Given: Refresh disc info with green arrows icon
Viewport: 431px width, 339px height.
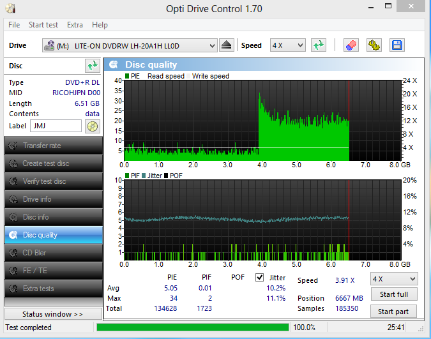Looking at the screenshot, I should pos(93,66).
